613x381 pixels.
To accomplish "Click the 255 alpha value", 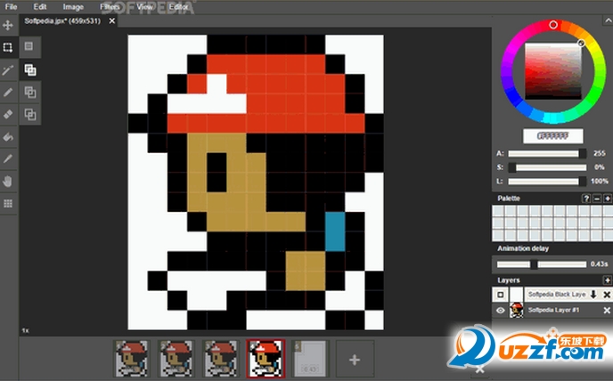I will click(x=600, y=154).
